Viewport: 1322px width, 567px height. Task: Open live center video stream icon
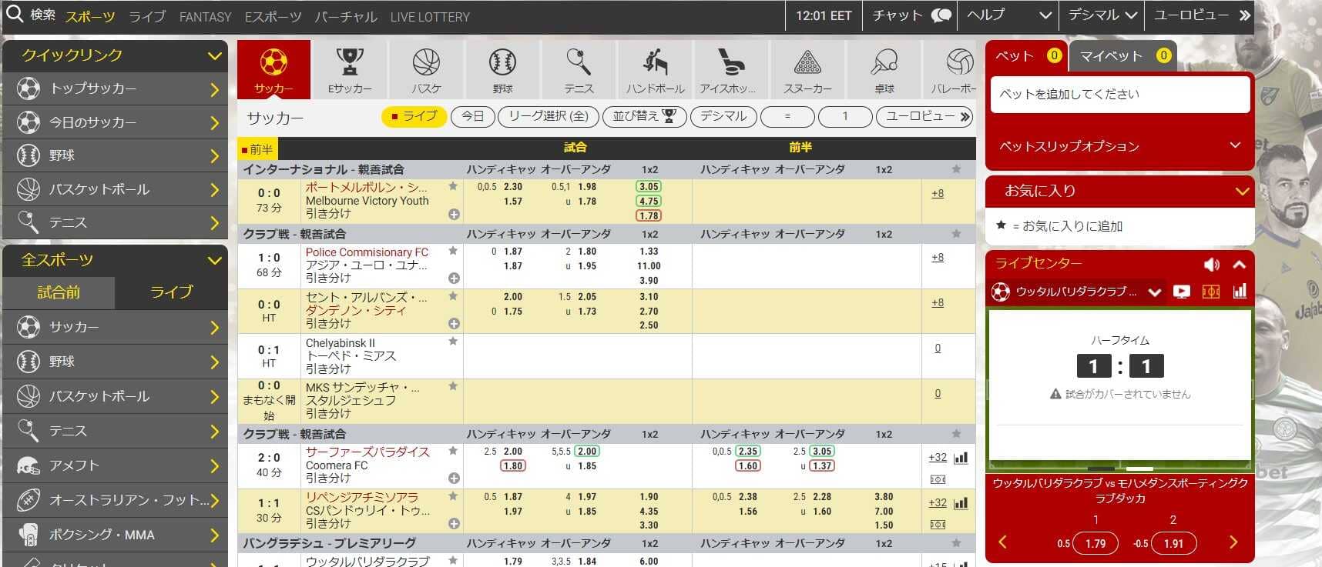[1181, 292]
